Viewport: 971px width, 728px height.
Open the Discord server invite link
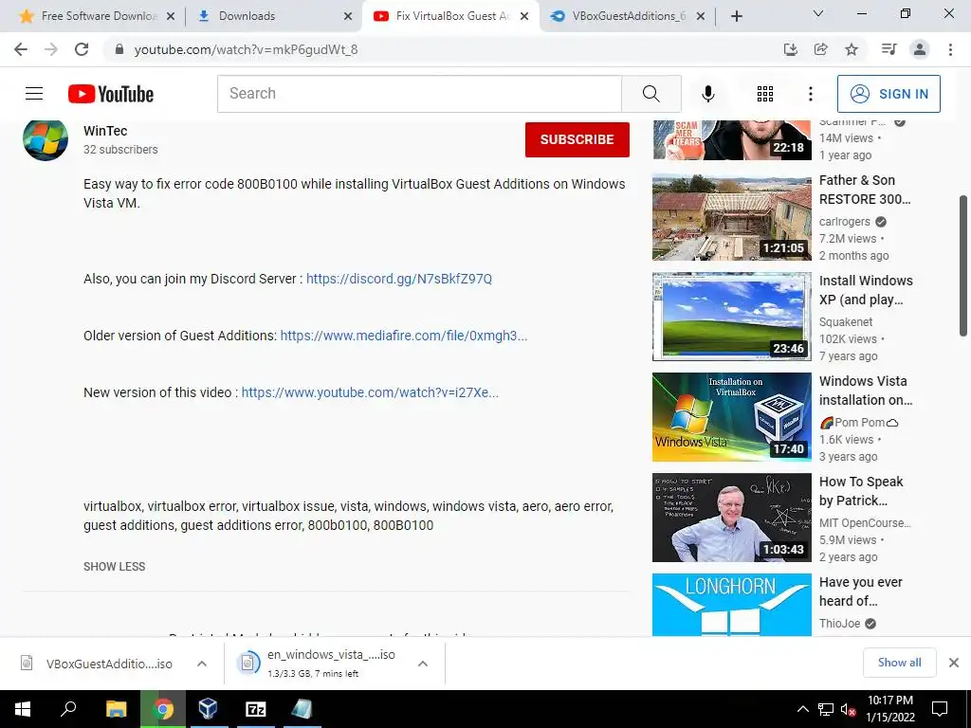(x=399, y=279)
